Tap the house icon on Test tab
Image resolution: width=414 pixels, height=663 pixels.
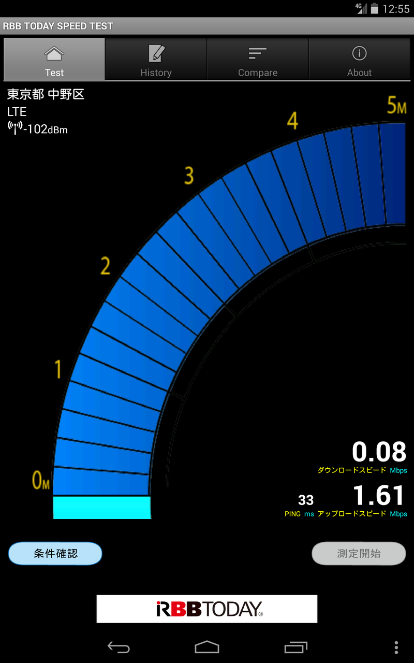tap(54, 53)
